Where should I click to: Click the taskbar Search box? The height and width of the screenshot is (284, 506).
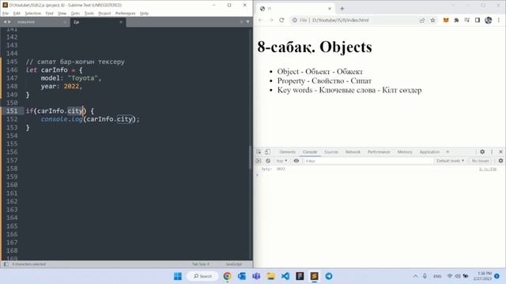point(202,276)
